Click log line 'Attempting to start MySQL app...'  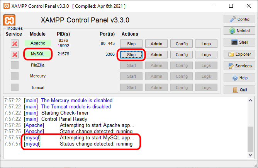(97, 137)
